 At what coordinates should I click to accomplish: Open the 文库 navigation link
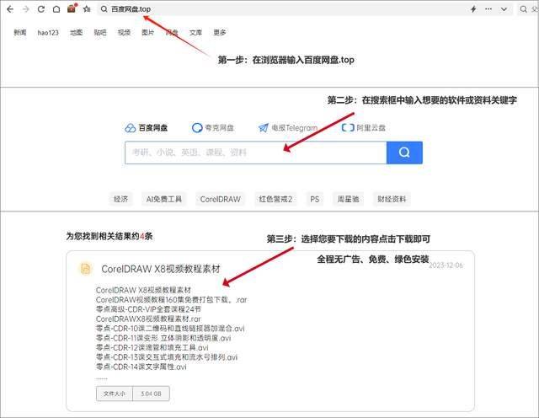pyautogui.click(x=195, y=32)
